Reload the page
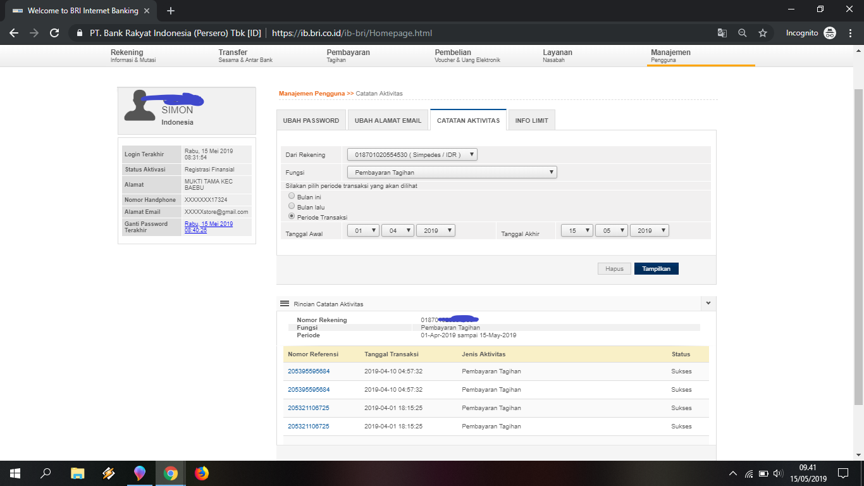The height and width of the screenshot is (486, 864). click(54, 33)
